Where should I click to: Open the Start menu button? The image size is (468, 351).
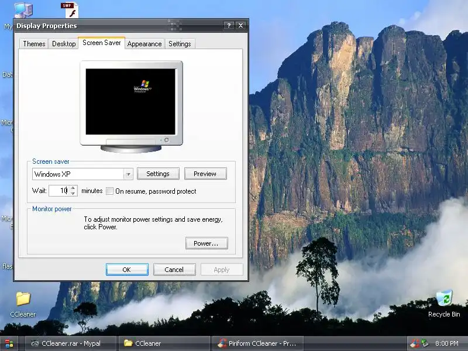pyautogui.click(x=9, y=343)
